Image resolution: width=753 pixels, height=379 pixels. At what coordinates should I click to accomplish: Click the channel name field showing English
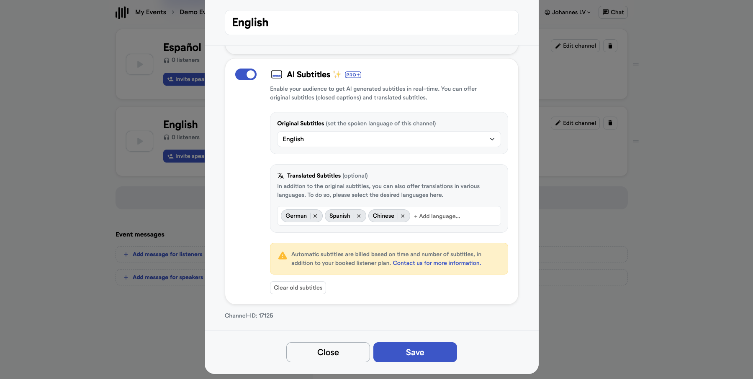click(371, 23)
